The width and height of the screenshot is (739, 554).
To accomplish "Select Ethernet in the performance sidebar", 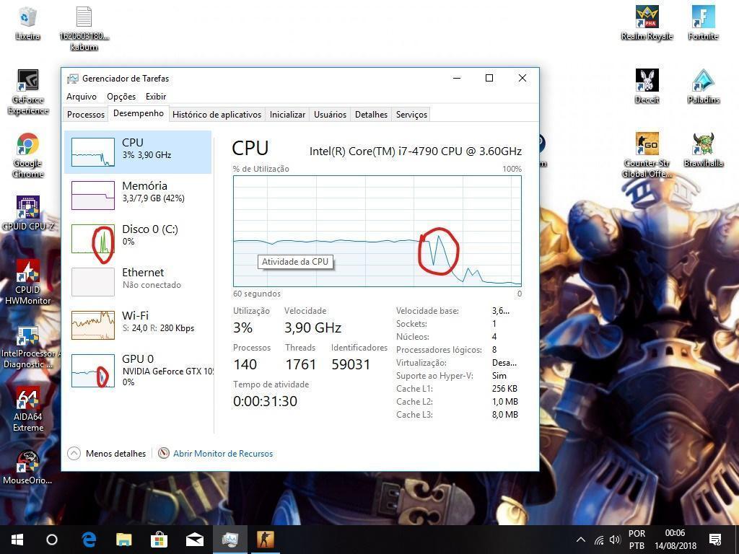I will point(138,282).
